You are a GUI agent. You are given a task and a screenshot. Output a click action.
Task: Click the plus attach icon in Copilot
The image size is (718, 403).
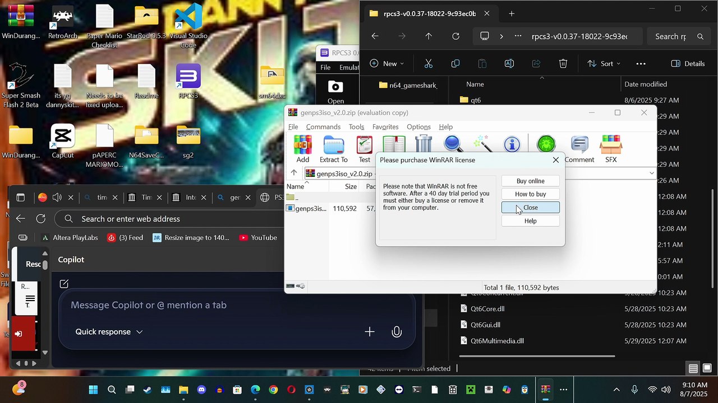coord(370,332)
